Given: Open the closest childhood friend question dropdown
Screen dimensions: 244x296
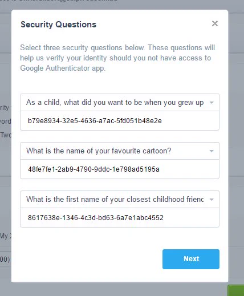Looking at the screenshot, I should [120, 200].
